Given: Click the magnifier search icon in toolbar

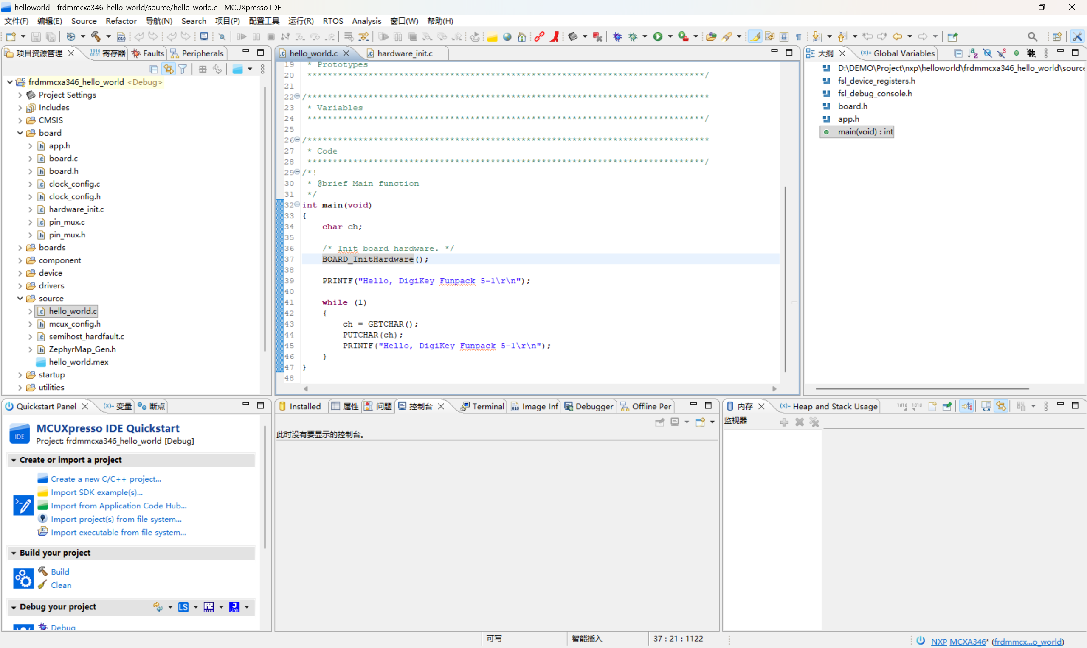Looking at the screenshot, I should click(1032, 36).
